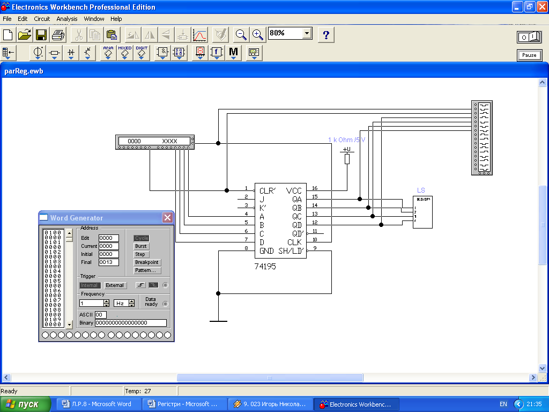549x412 pixels.
Task: Open component properties icon
Action: tap(221, 35)
